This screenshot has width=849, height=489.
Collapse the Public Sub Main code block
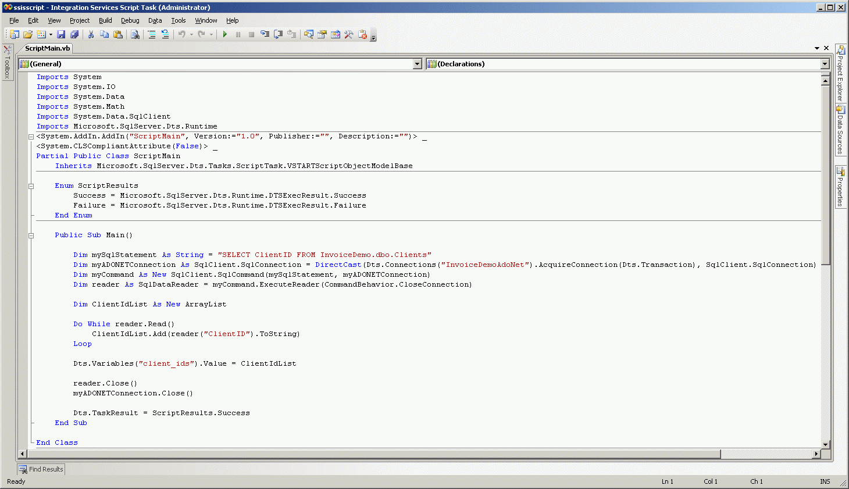[x=31, y=235]
